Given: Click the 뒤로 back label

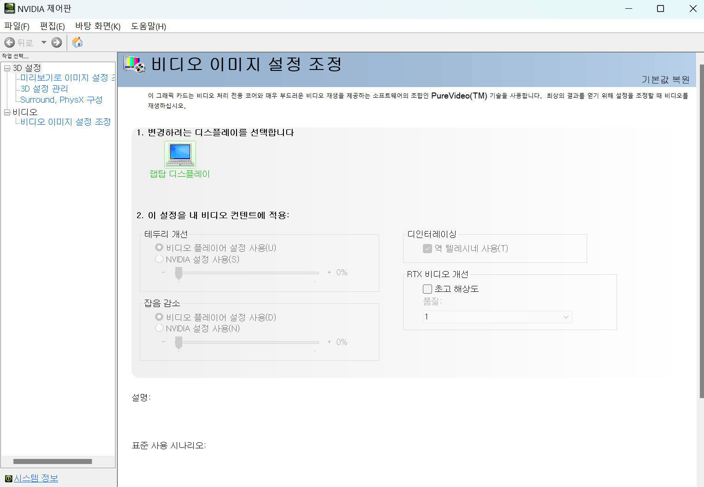Looking at the screenshot, I should (25, 43).
